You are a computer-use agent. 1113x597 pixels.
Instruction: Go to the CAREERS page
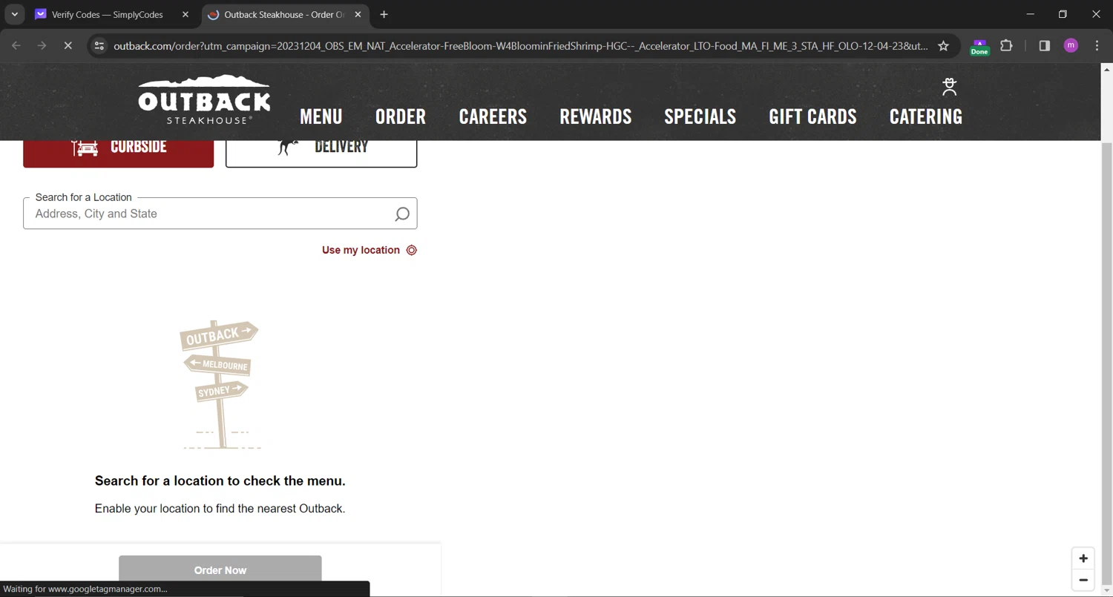coord(493,116)
